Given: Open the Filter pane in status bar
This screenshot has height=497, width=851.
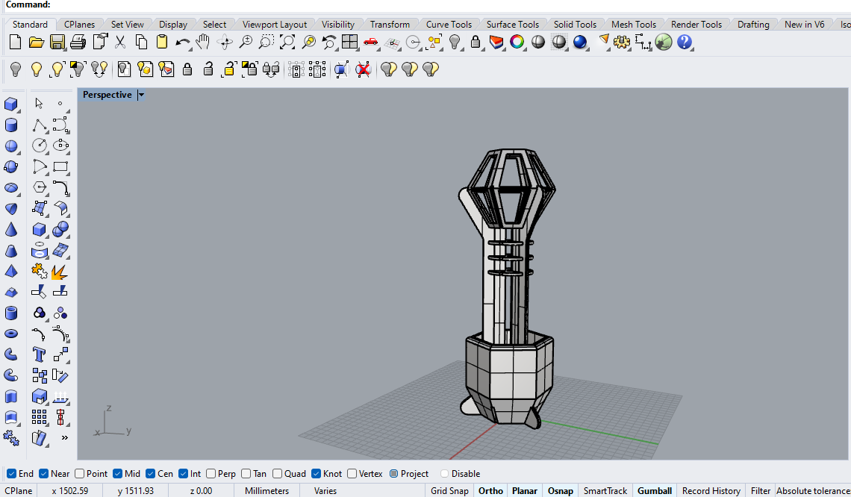Looking at the screenshot, I should [x=761, y=490].
